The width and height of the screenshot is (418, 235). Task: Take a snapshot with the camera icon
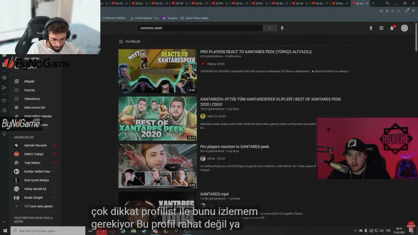[x=381, y=11]
